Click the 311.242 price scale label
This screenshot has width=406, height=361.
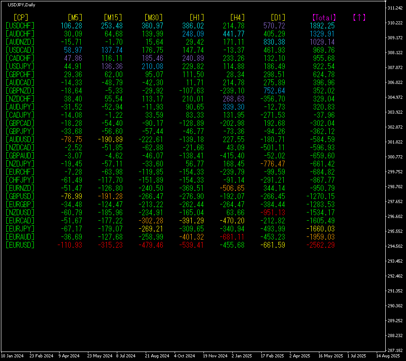tap(395, 8)
